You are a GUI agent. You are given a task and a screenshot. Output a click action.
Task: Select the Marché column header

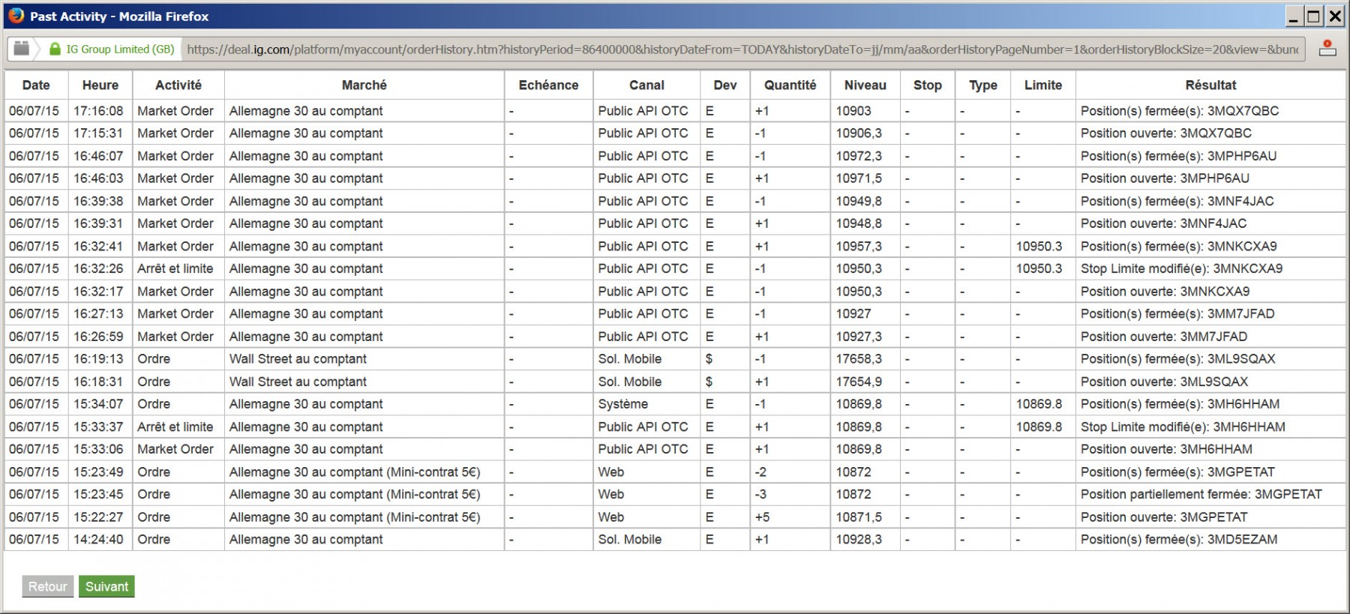point(364,85)
